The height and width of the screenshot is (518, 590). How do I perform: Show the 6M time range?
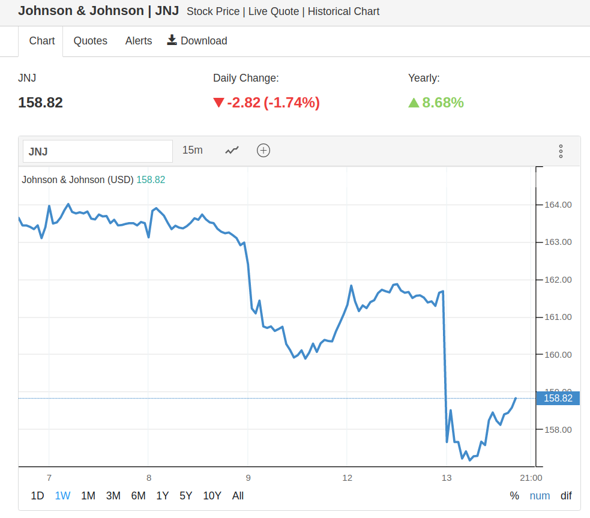click(x=139, y=496)
